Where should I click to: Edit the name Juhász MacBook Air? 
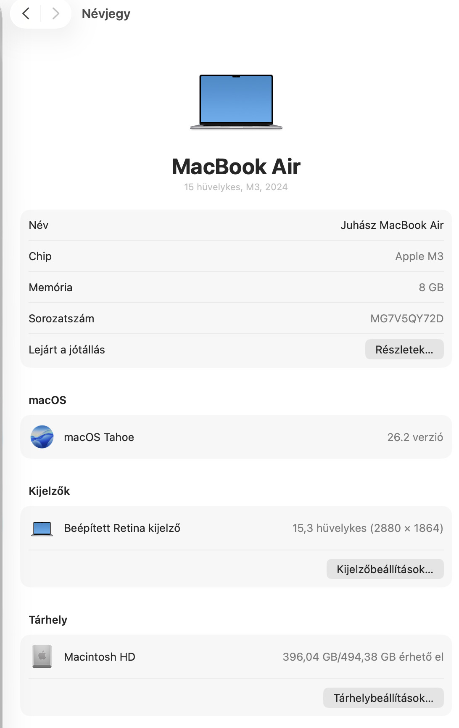(x=392, y=225)
